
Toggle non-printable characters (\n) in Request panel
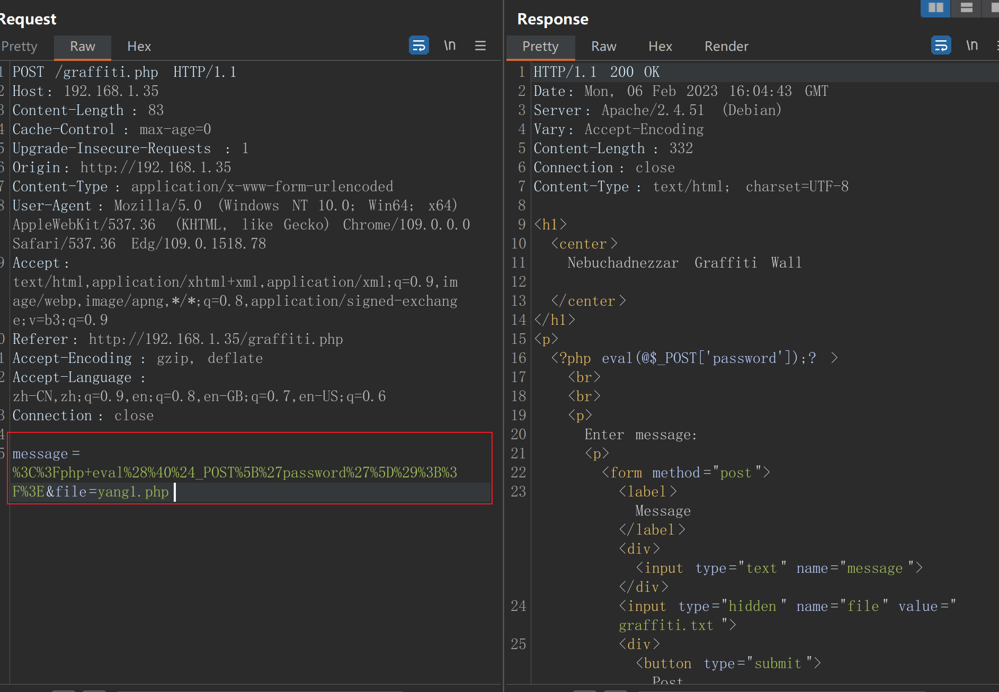coord(450,46)
